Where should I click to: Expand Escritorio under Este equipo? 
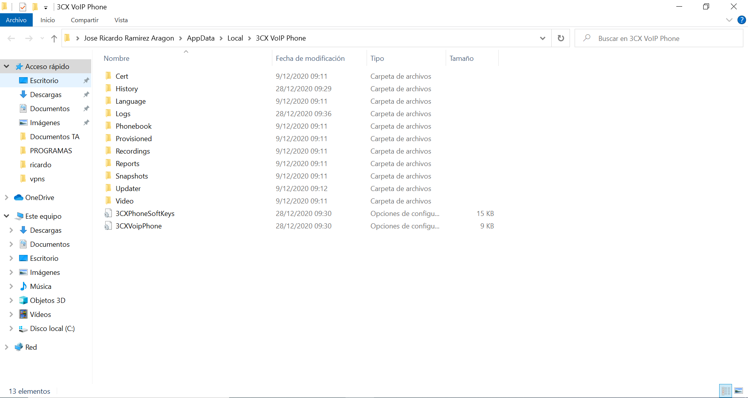[11, 258]
